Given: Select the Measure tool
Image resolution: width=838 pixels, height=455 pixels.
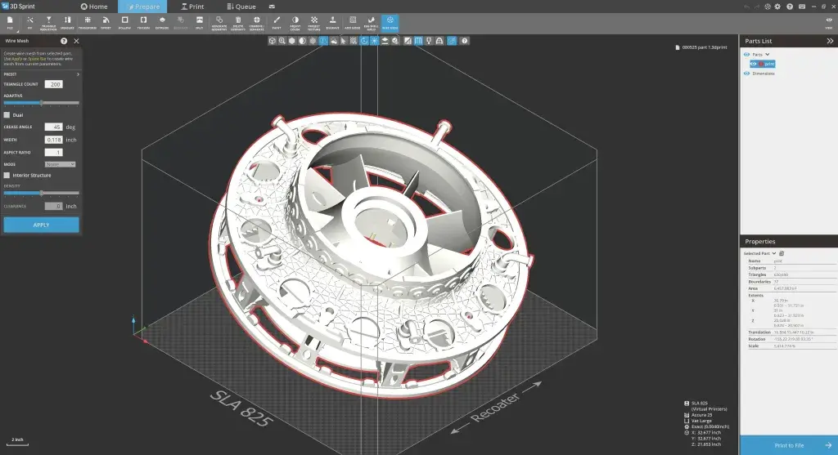Looking at the screenshot, I should pyautogui.click(x=67, y=22).
